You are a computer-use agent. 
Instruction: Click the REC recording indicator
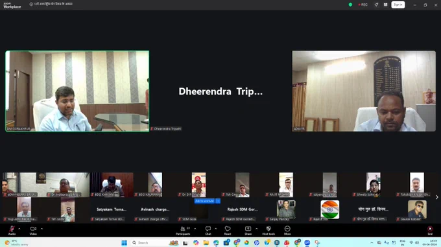click(363, 5)
